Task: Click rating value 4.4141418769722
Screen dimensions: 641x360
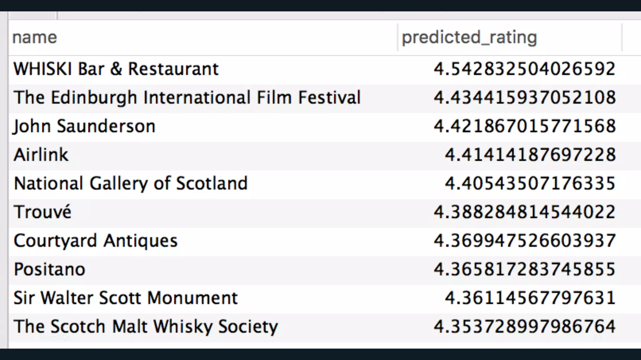Action: [x=530, y=155]
